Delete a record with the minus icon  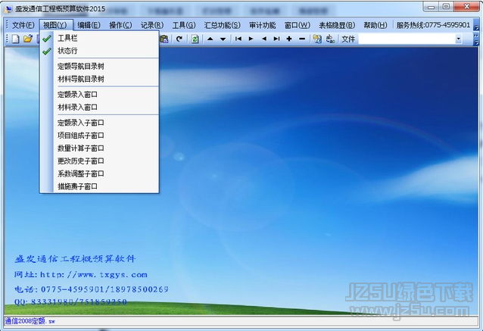pyautogui.click(x=302, y=39)
